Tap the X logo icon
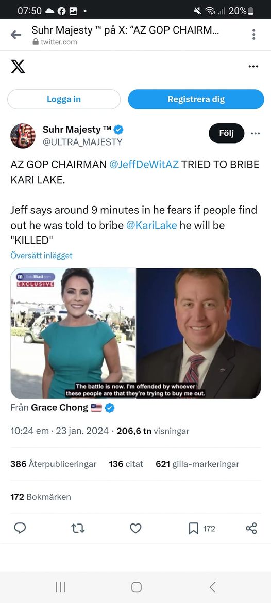 pos(18,66)
